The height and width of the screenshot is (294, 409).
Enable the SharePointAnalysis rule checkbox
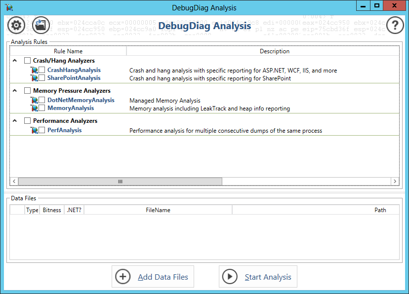[41, 77]
